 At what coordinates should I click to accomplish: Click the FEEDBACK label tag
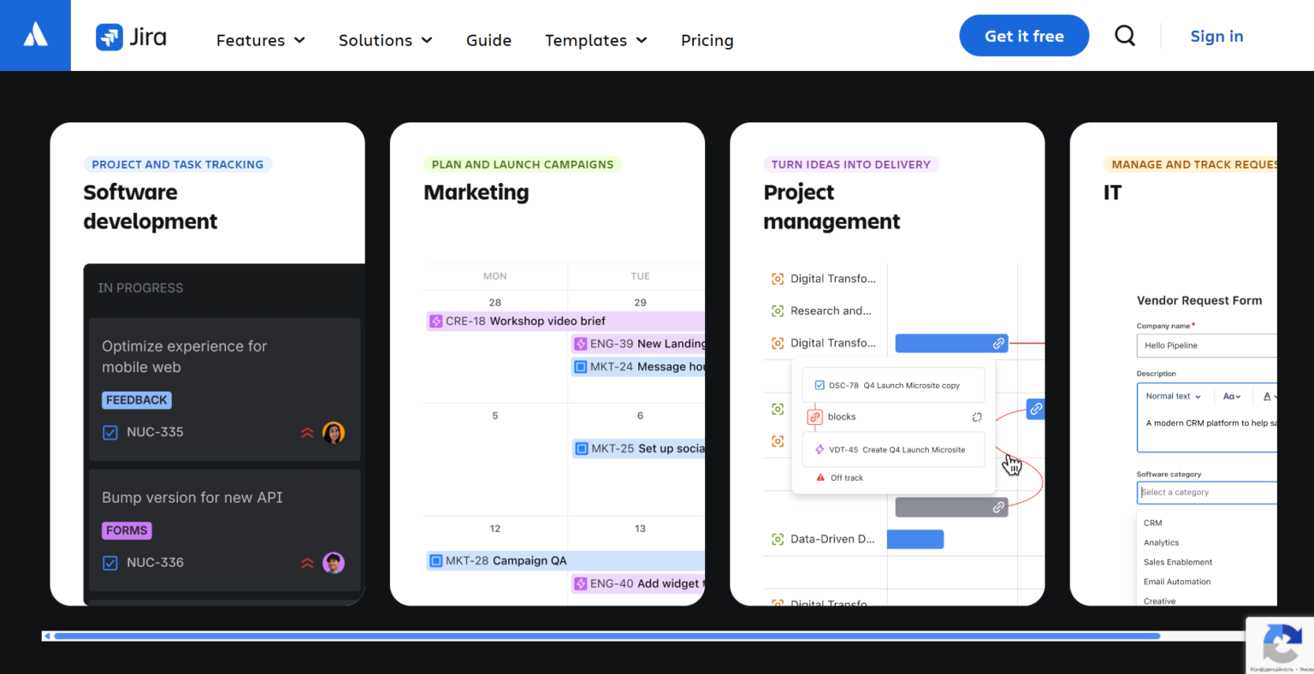click(137, 400)
